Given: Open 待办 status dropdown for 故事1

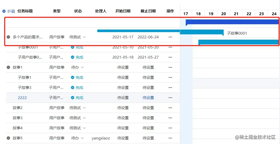Looking at the screenshot, I should 78,67.
